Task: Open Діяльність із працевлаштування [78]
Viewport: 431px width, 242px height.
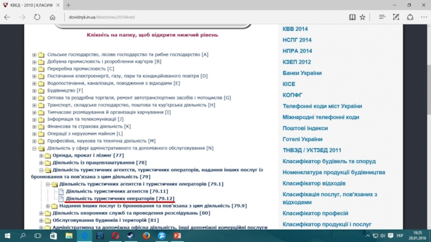Action: [x=100, y=163]
